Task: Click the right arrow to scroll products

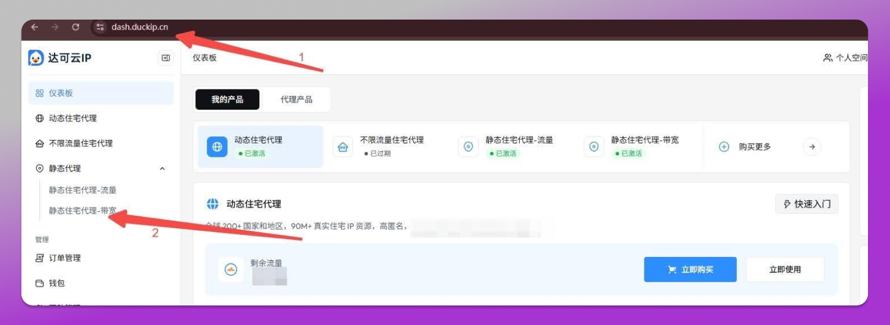Action: (x=812, y=147)
